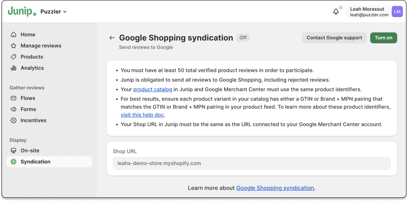Screen dimensions: 408x201
Task: Click the Flows envelope icon
Action: tap(13, 98)
